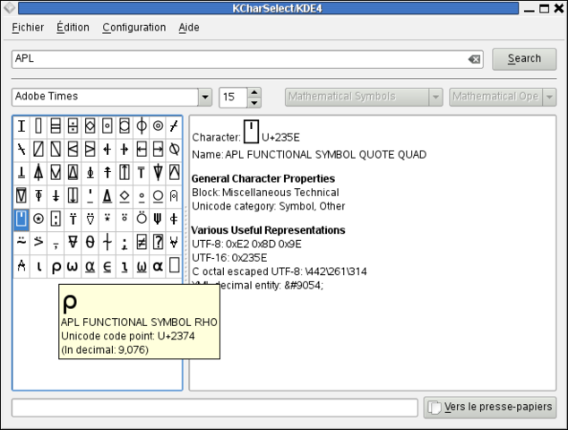Pick the del stile glyph
This screenshot has width=568, height=430.
pos(158,172)
